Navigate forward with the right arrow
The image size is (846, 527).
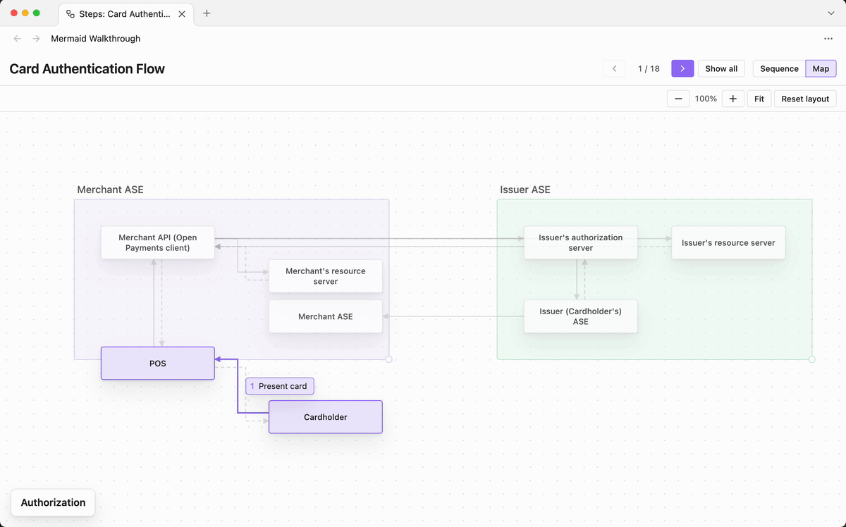click(x=36, y=39)
